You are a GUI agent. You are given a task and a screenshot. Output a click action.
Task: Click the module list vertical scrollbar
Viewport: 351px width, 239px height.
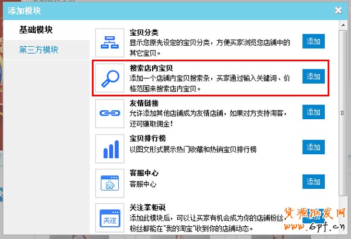[x=341, y=117]
